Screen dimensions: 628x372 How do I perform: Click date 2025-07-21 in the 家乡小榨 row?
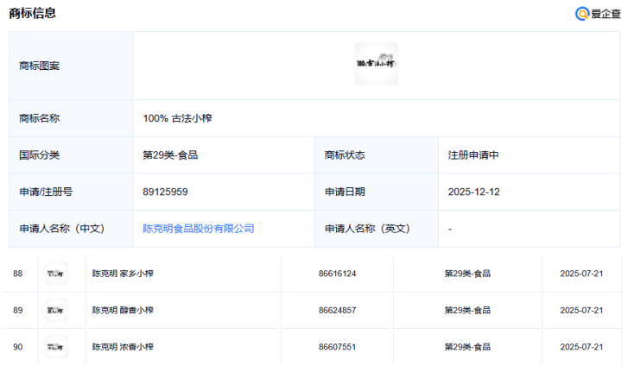pos(581,274)
